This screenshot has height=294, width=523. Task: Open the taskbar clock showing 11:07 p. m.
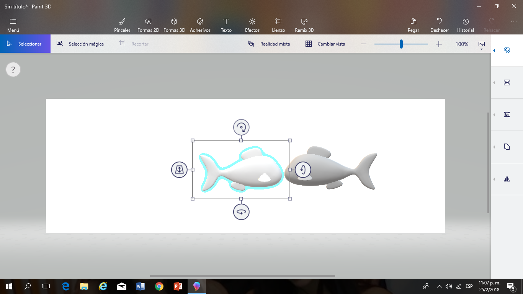point(489,286)
